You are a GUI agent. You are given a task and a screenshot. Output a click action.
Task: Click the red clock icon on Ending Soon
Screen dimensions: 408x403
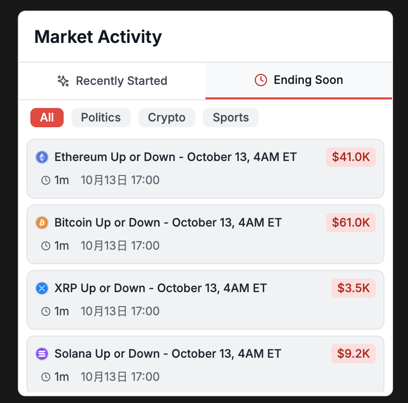260,80
